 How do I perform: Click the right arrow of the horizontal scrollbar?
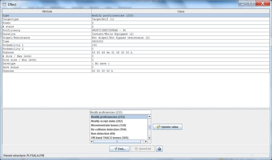click(x=145, y=142)
